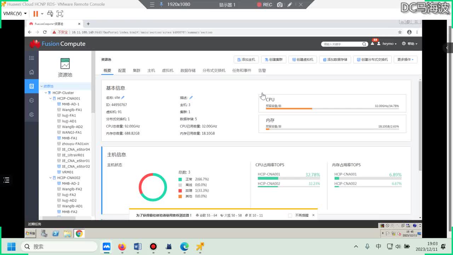Switch to the 配置 tab
The image size is (453, 255).
pos(122,70)
